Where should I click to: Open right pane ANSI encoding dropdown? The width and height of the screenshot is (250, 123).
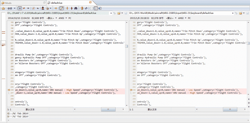click(x=182, y=18)
